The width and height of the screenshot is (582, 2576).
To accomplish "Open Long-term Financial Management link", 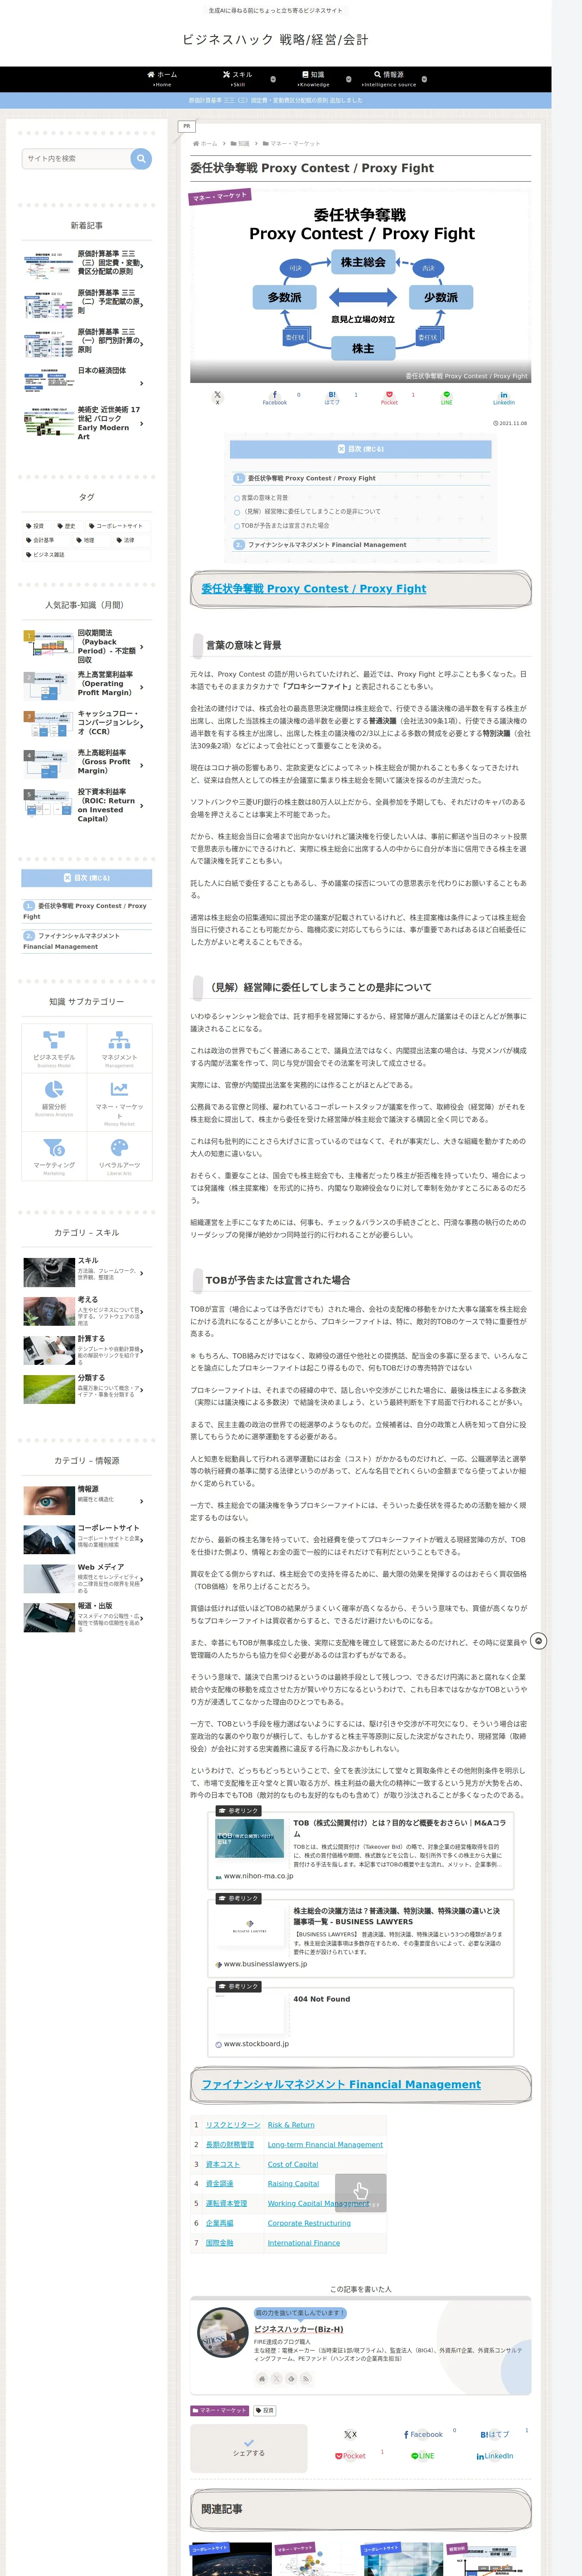I will point(325,2144).
